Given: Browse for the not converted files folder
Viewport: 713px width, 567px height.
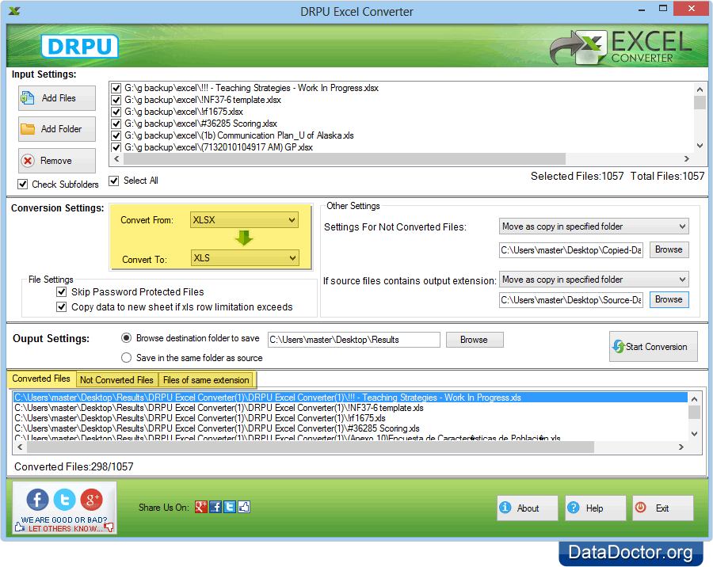Looking at the screenshot, I should pos(669,249).
